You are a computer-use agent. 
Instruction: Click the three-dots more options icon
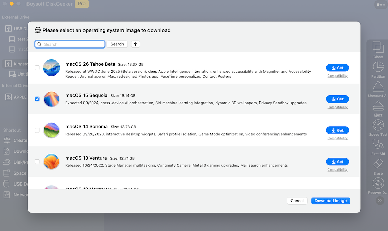pos(380,5)
